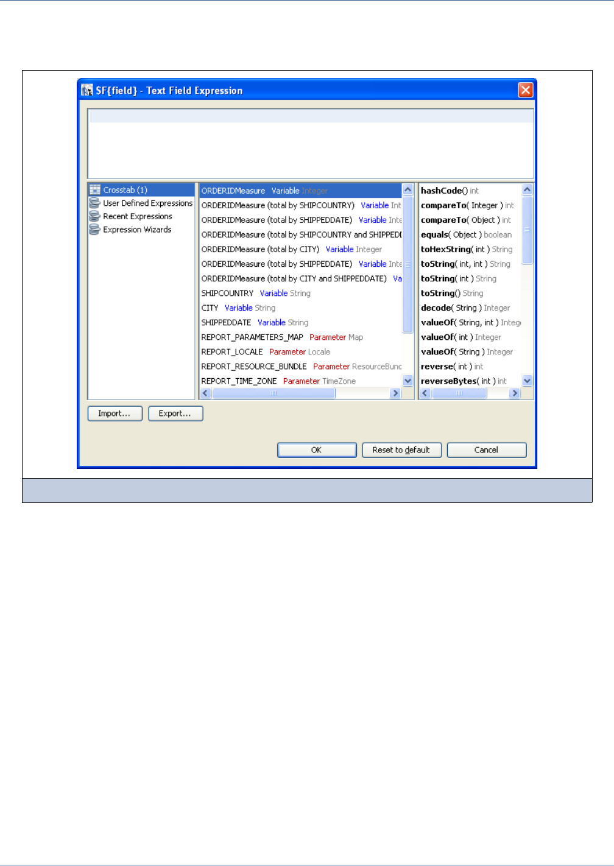Screen dimensions: 614x866
Task: Click the dialog title bar app icon
Action: click(87, 91)
